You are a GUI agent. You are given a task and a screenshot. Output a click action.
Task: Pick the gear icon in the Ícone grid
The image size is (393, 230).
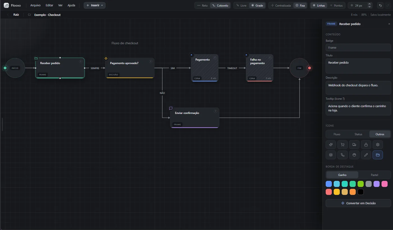378,145
